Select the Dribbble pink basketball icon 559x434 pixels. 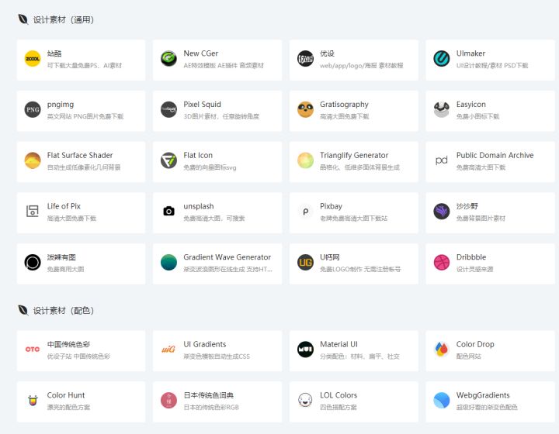[x=441, y=263]
